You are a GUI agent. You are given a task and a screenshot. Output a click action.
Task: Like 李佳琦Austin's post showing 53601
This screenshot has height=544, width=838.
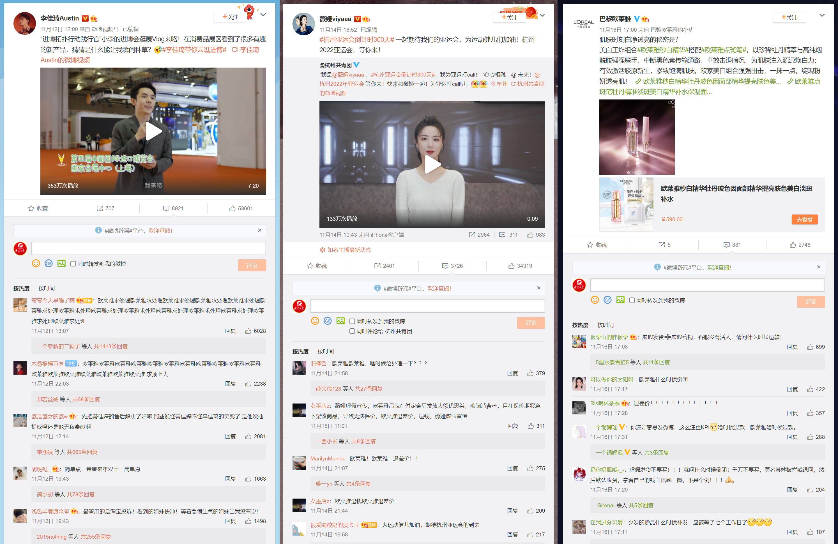(241, 208)
